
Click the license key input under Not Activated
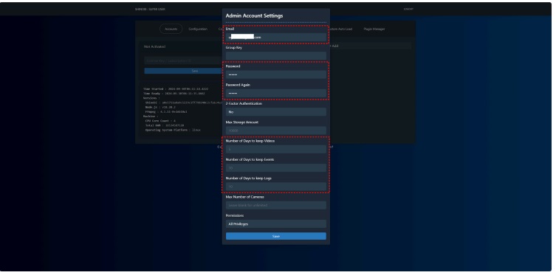183,61
